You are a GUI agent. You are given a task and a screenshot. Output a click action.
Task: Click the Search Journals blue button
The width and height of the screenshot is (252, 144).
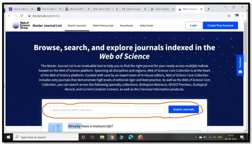pos(183,110)
